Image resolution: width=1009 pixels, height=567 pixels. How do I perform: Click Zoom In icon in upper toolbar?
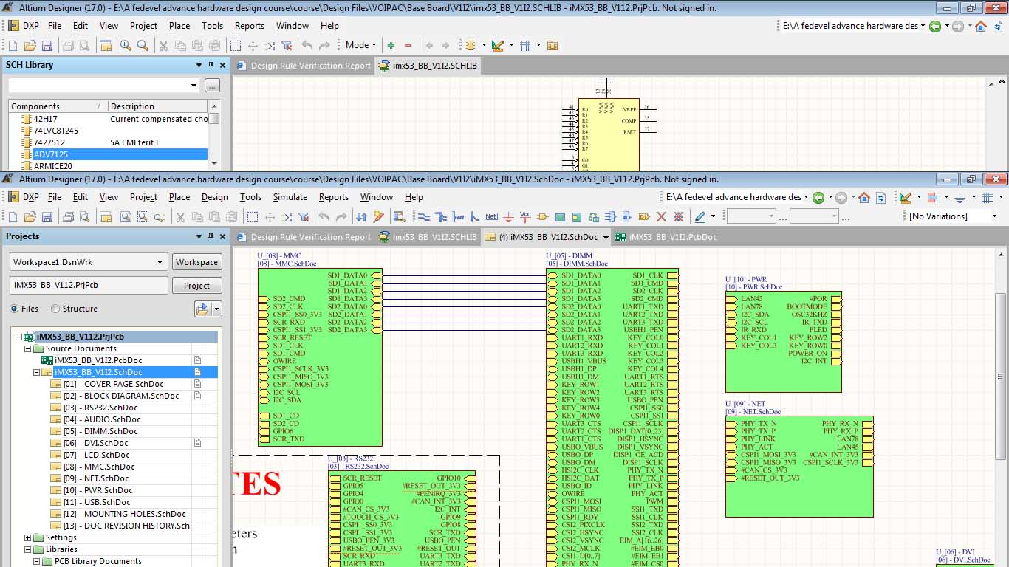tap(126, 46)
